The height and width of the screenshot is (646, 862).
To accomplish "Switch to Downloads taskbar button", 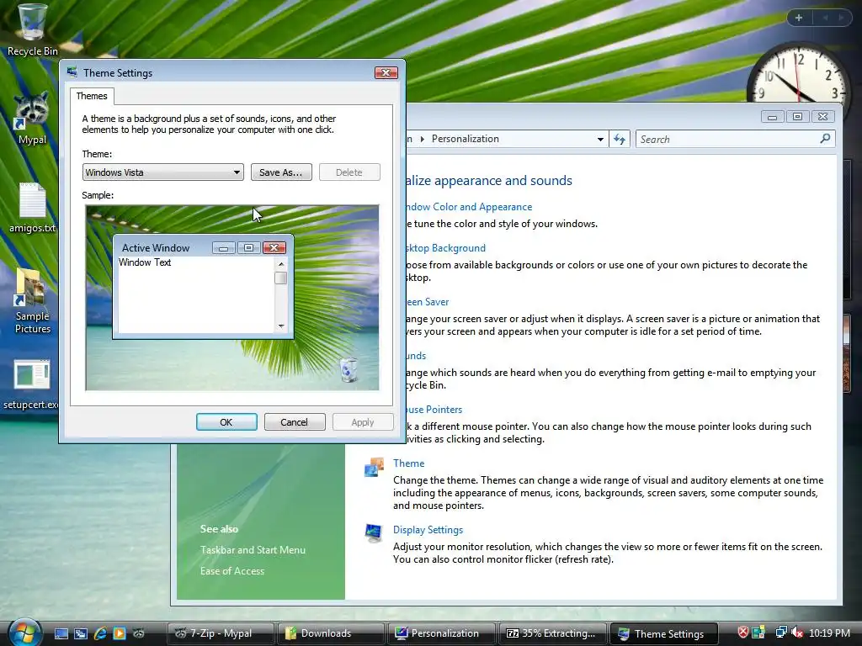I will coord(330,633).
